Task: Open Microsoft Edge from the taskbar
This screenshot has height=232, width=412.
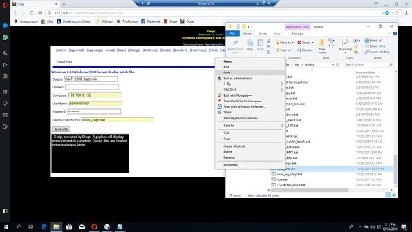Action: pyautogui.click(x=44, y=227)
